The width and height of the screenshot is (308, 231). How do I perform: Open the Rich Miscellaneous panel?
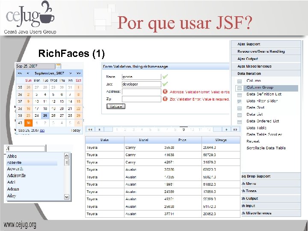271,213
